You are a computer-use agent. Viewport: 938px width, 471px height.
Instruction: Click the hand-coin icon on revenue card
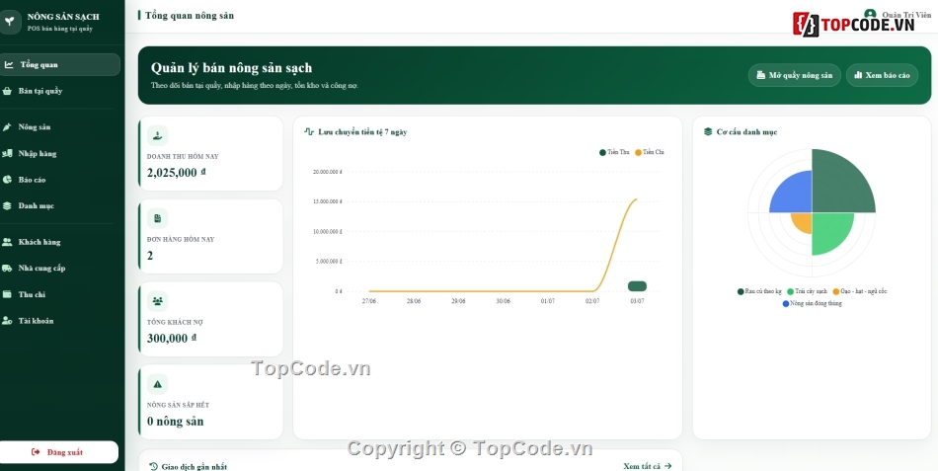pos(157,135)
